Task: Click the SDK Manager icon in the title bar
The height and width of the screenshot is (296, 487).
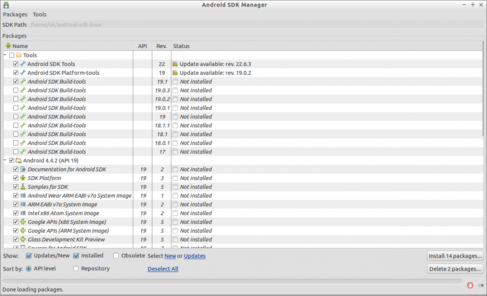Action: 6,5
